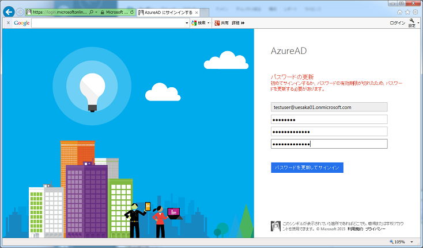Go back with the browser back arrow

[x=9, y=12]
